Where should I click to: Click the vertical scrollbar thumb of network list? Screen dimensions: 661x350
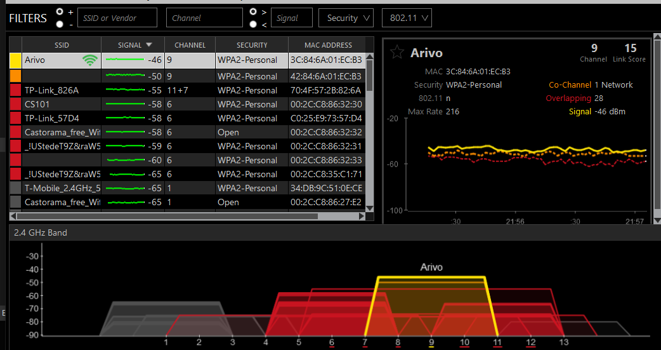tap(370, 75)
